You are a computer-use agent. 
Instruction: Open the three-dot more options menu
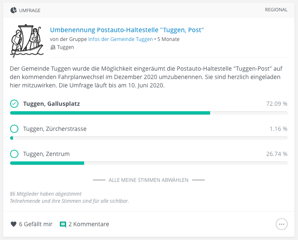tap(281, 224)
